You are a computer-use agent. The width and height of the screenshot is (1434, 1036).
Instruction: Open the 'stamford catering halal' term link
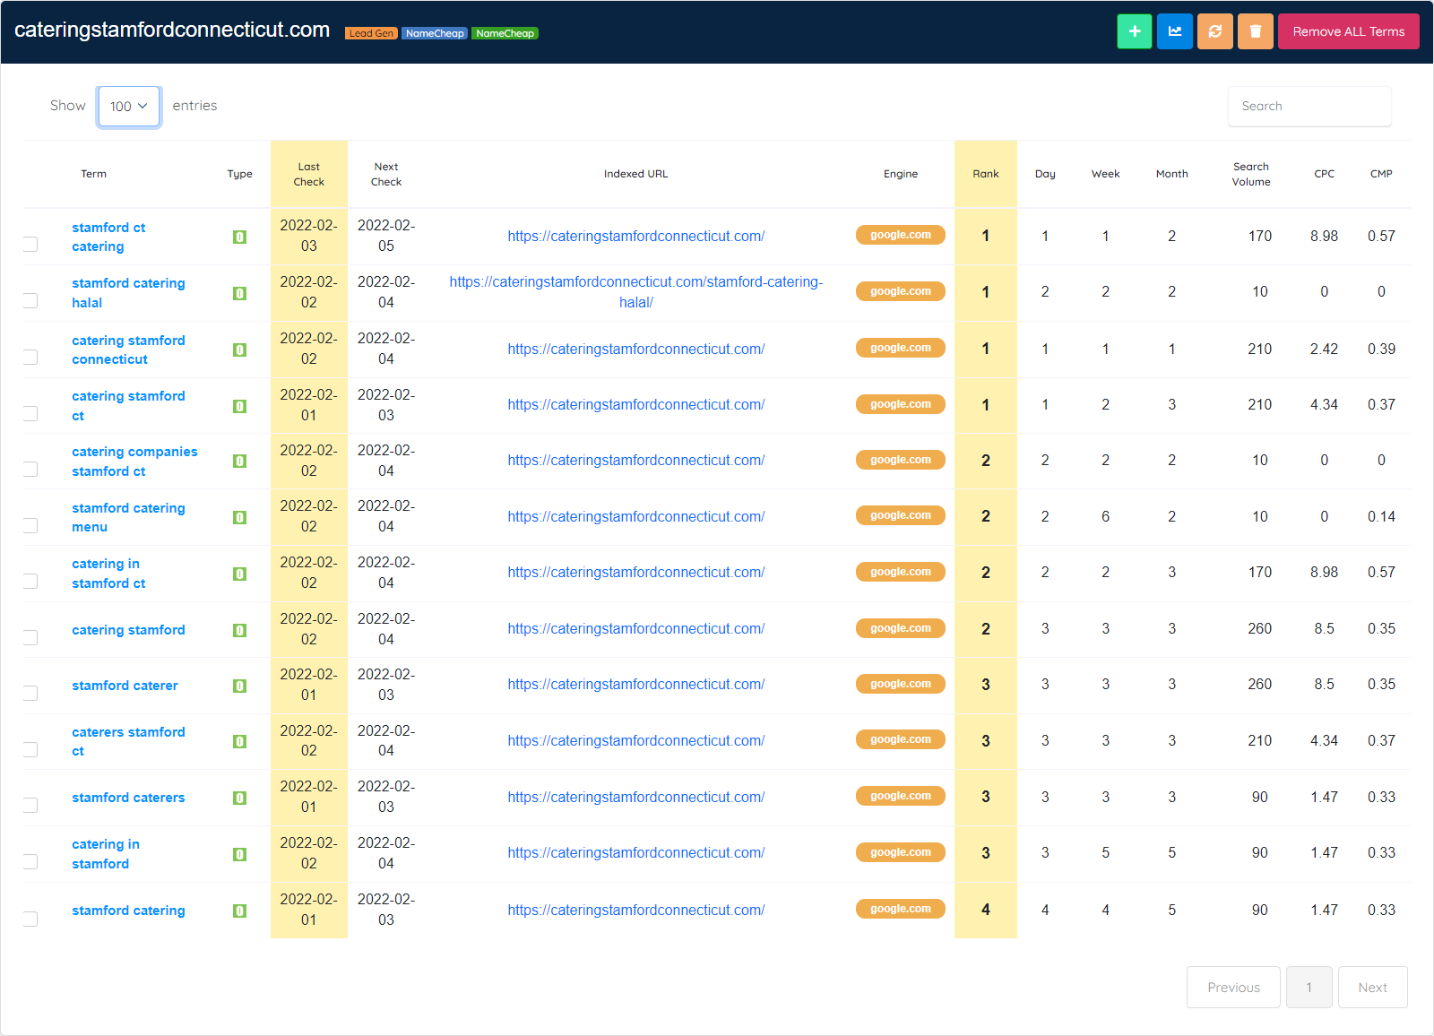(x=128, y=293)
